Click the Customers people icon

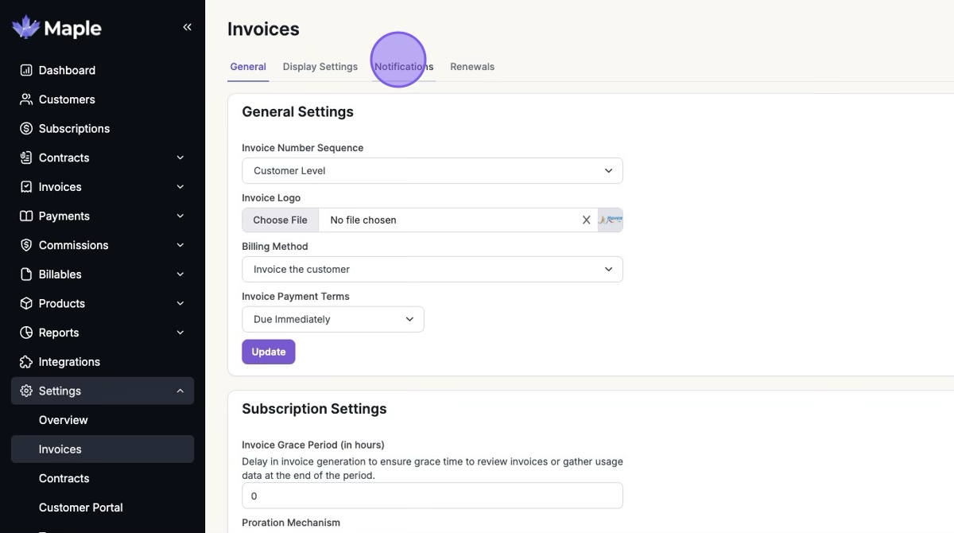[x=26, y=99]
